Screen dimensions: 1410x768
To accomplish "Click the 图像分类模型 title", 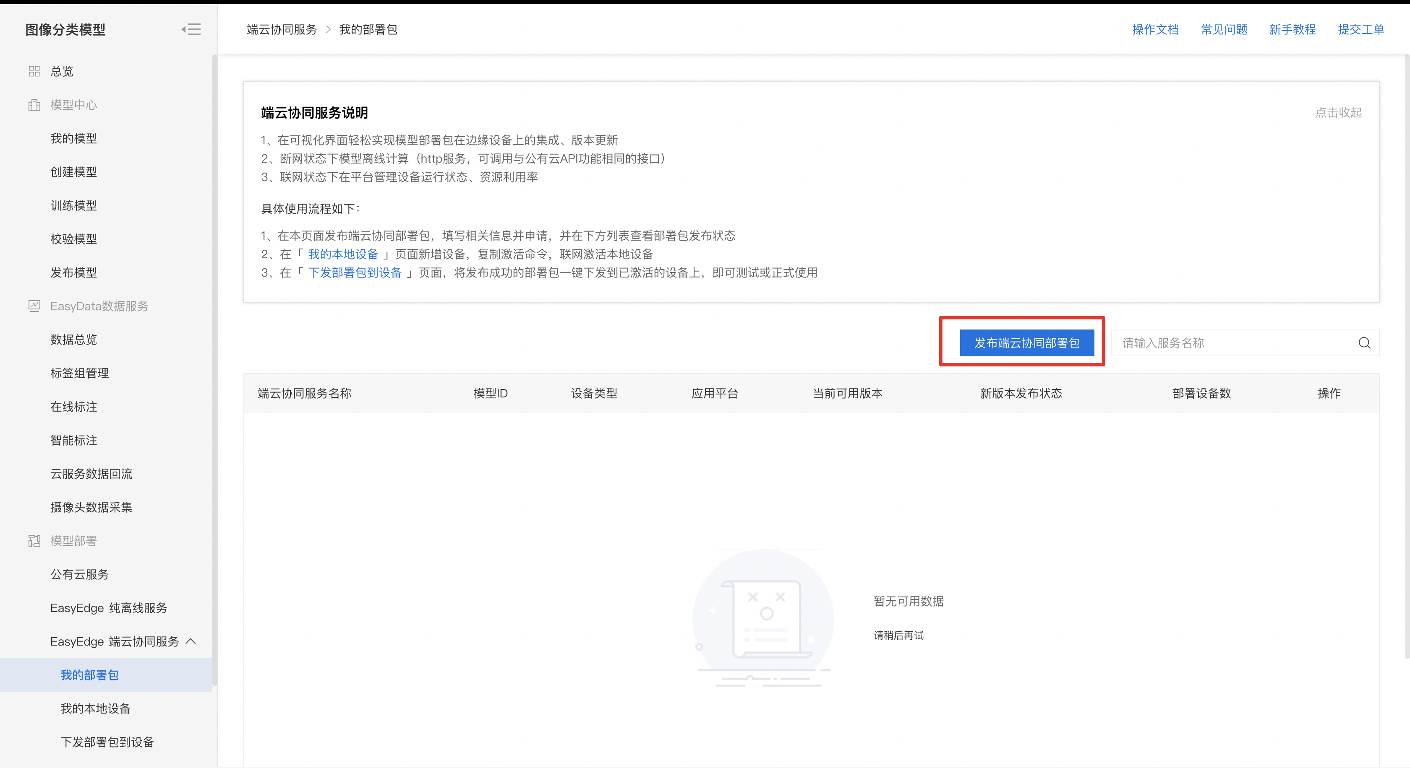I will tap(65, 29).
